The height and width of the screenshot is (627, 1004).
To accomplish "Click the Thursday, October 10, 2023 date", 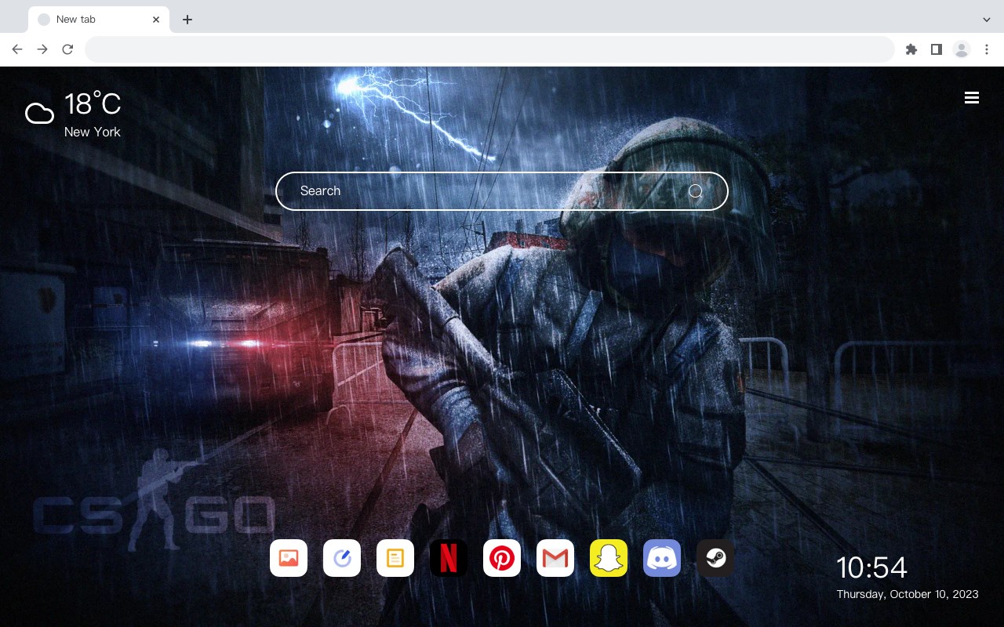I will point(908,594).
